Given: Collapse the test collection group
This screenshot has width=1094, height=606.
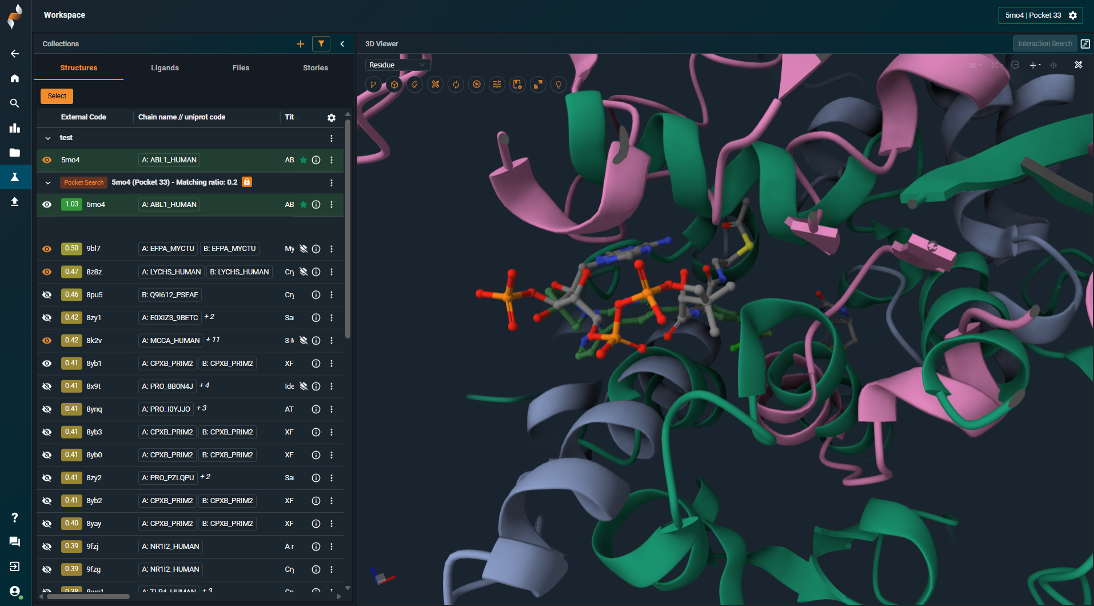Looking at the screenshot, I should 48,138.
